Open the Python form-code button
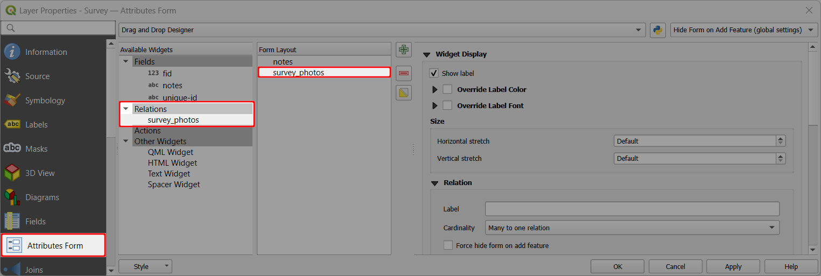Viewport: 821px width, 276px height. coord(657,30)
